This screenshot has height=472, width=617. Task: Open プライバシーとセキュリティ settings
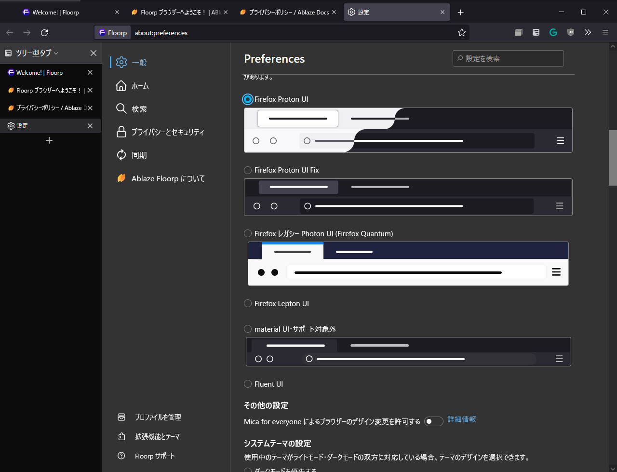pyautogui.click(x=166, y=132)
